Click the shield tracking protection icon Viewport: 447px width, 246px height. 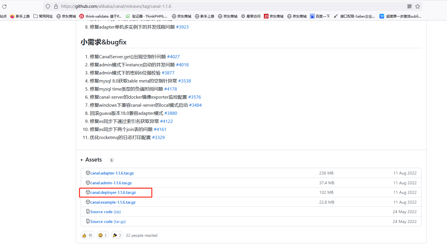pos(48,6)
